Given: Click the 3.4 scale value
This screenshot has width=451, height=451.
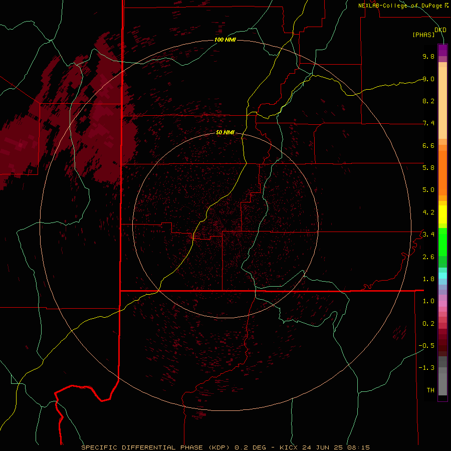Looking at the screenshot, I should coord(428,234).
